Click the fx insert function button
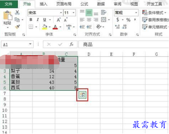The height and width of the screenshot is (134, 169). pyautogui.click(x=71, y=44)
